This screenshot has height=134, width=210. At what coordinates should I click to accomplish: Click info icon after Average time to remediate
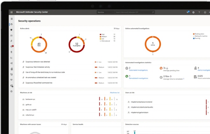(x=184, y=79)
